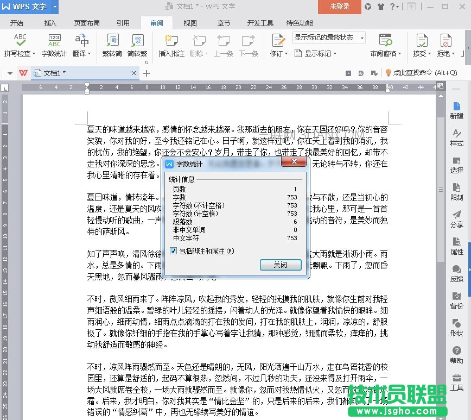471x420 pixels.
Task: Click 备份 in the right sidebar
Action: click(x=457, y=300)
